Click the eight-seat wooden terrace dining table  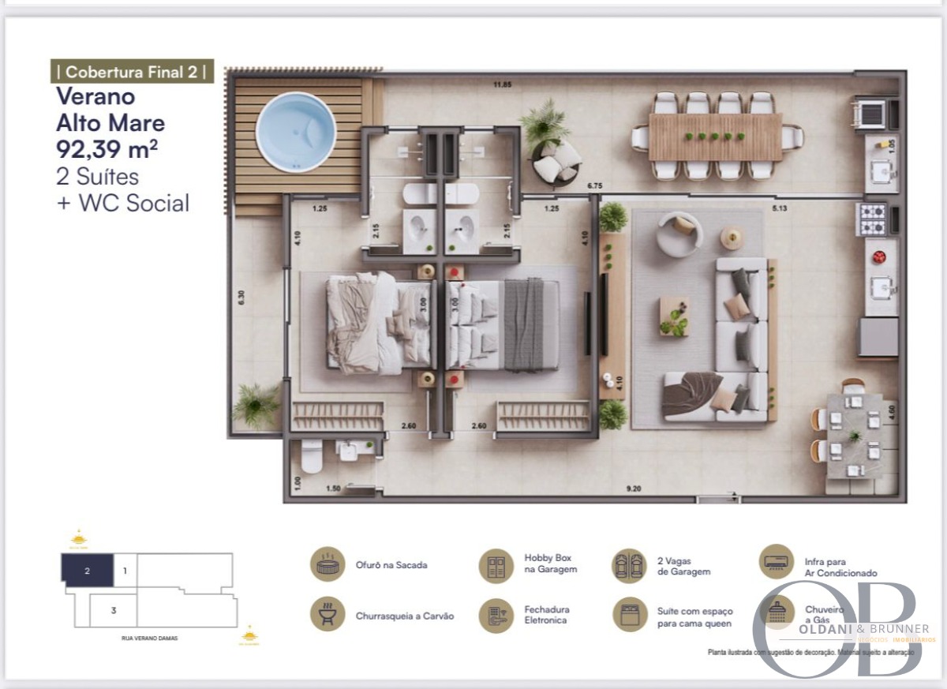click(x=715, y=137)
